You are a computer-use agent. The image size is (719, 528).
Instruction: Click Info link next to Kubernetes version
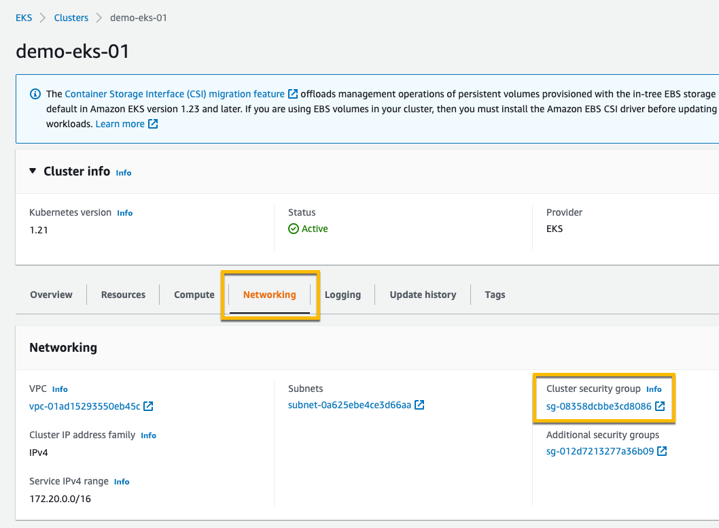(125, 213)
